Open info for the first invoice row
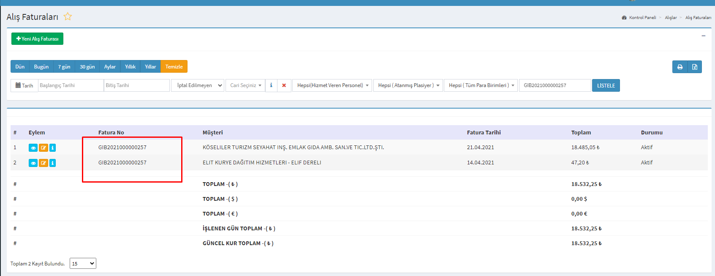 52,148
